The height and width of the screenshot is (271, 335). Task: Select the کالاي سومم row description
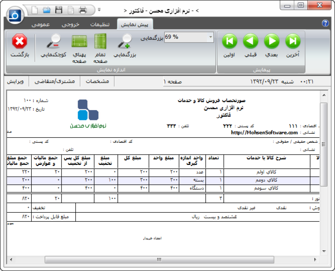(x=266, y=188)
